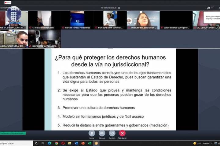
Task: Switch to Word in the taskbar
Action: pyautogui.click(x=76, y=143)
